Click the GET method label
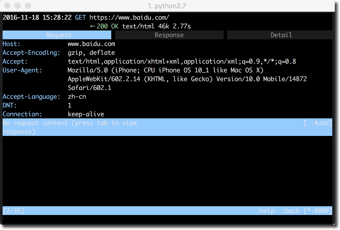The width and height of the screenshot is (340, 230). [x=80, y=18]
